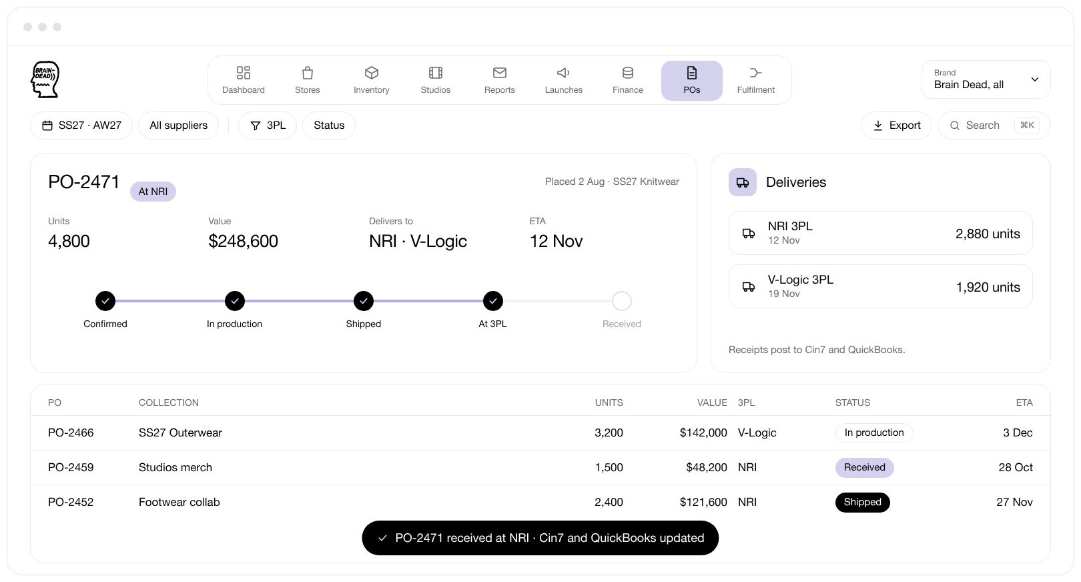Click the Brain Dead head logo
The width and height of the screenshot is (1081, 582).
45,79
